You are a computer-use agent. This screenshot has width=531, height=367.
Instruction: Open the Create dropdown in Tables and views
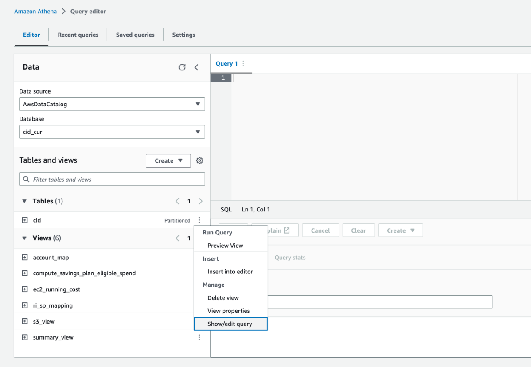click(168, 160)
